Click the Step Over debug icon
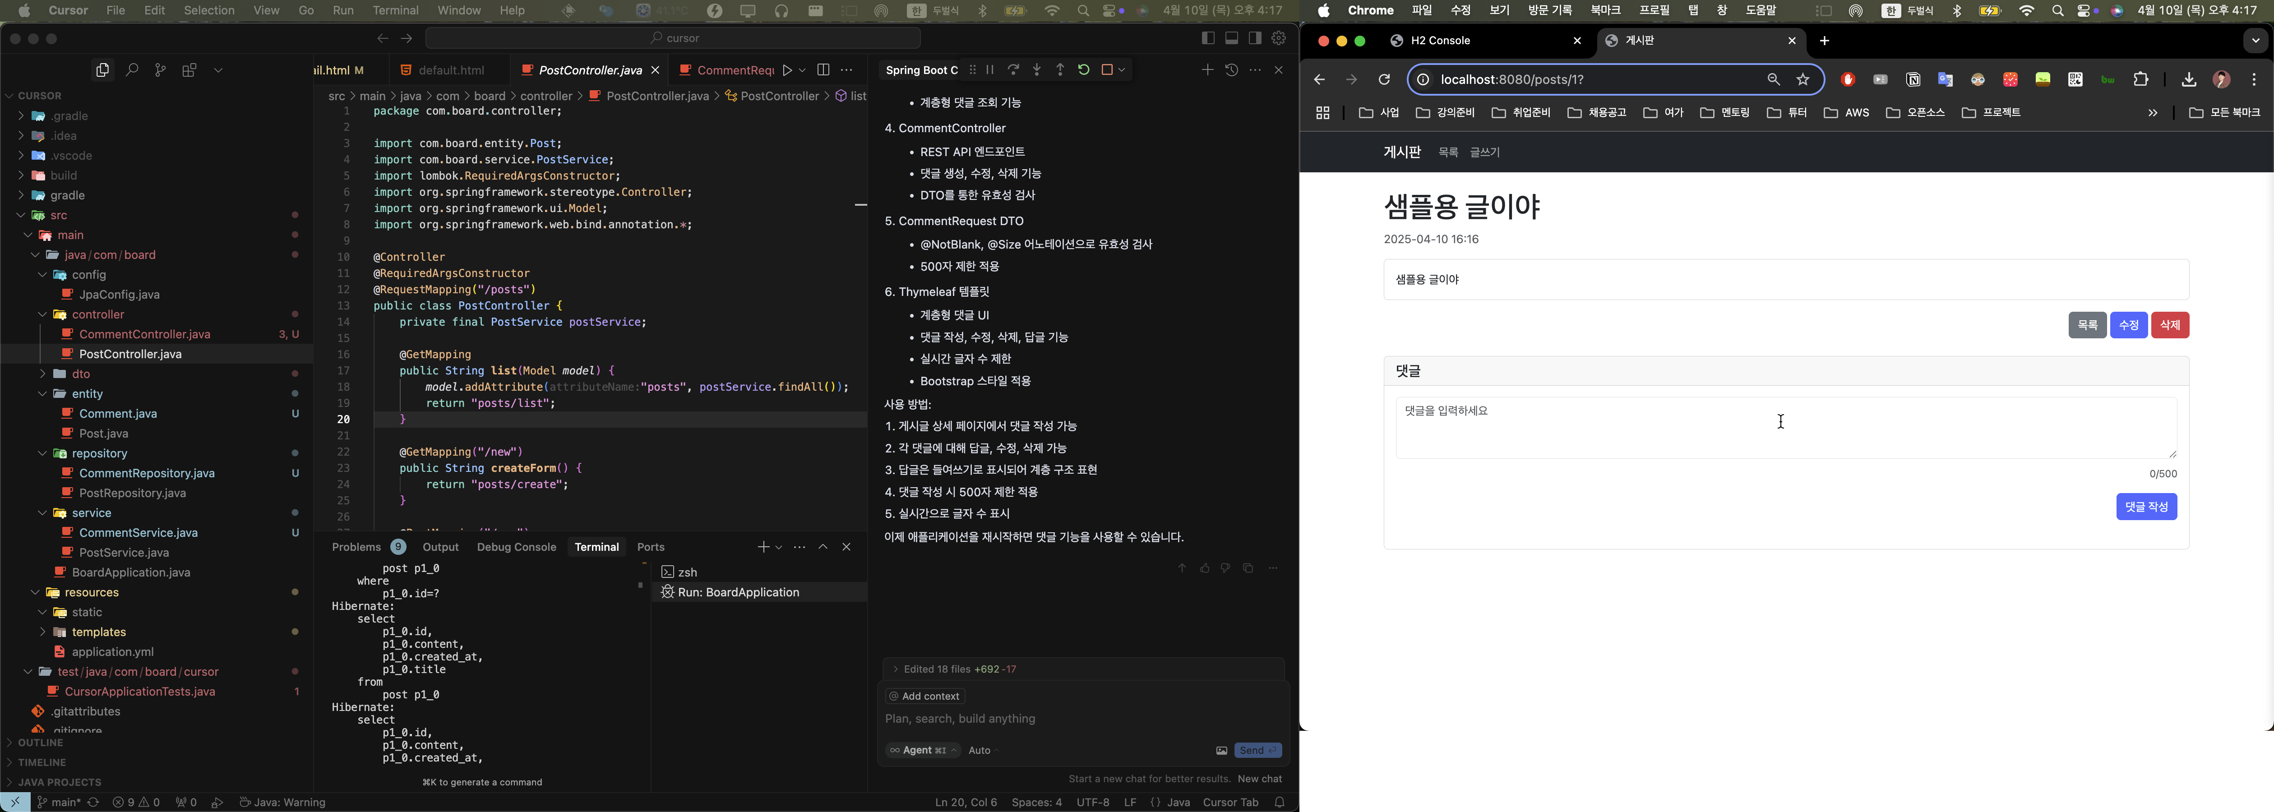The width and height of the screenshot is (2274, 812). tap(1013, 70)
